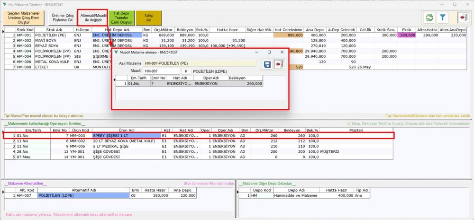Viewport: 474px width, 220px height.
Task: Close the Muadil dialog using its exit door icon
Action: point(280,64)
